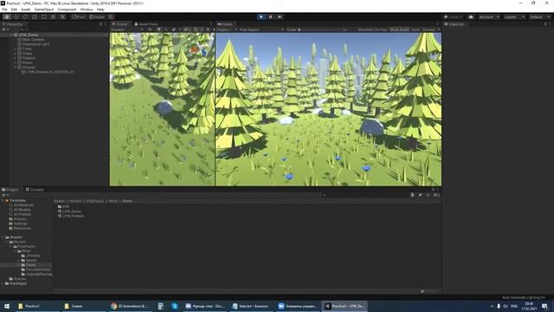Image resolution: width=554 pixels, height=312 pixels.
Task: Open the Component menu
Action: click(x=67, y=10)
